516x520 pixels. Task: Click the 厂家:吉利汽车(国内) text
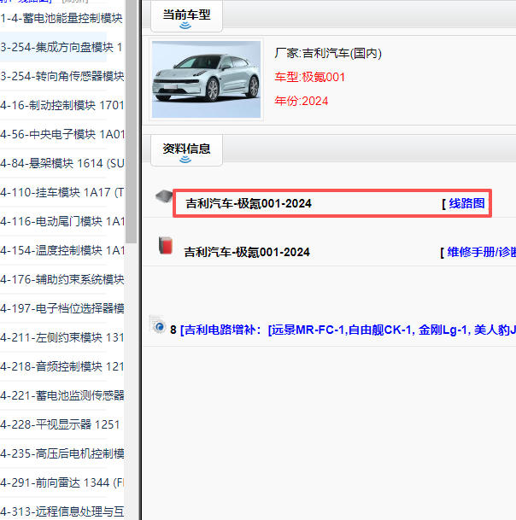pos(328,53)
